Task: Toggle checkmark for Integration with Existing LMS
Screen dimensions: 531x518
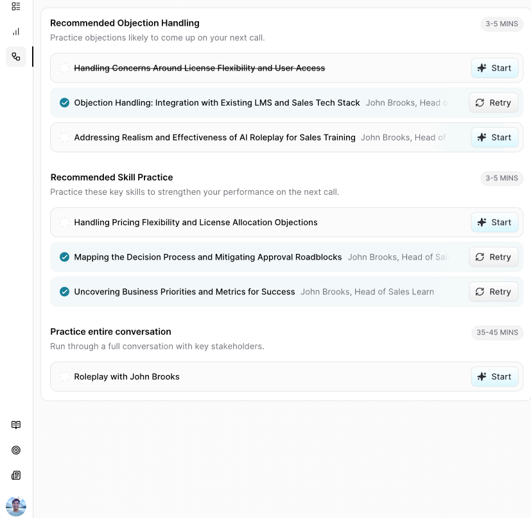Action: tap(64, 103)
